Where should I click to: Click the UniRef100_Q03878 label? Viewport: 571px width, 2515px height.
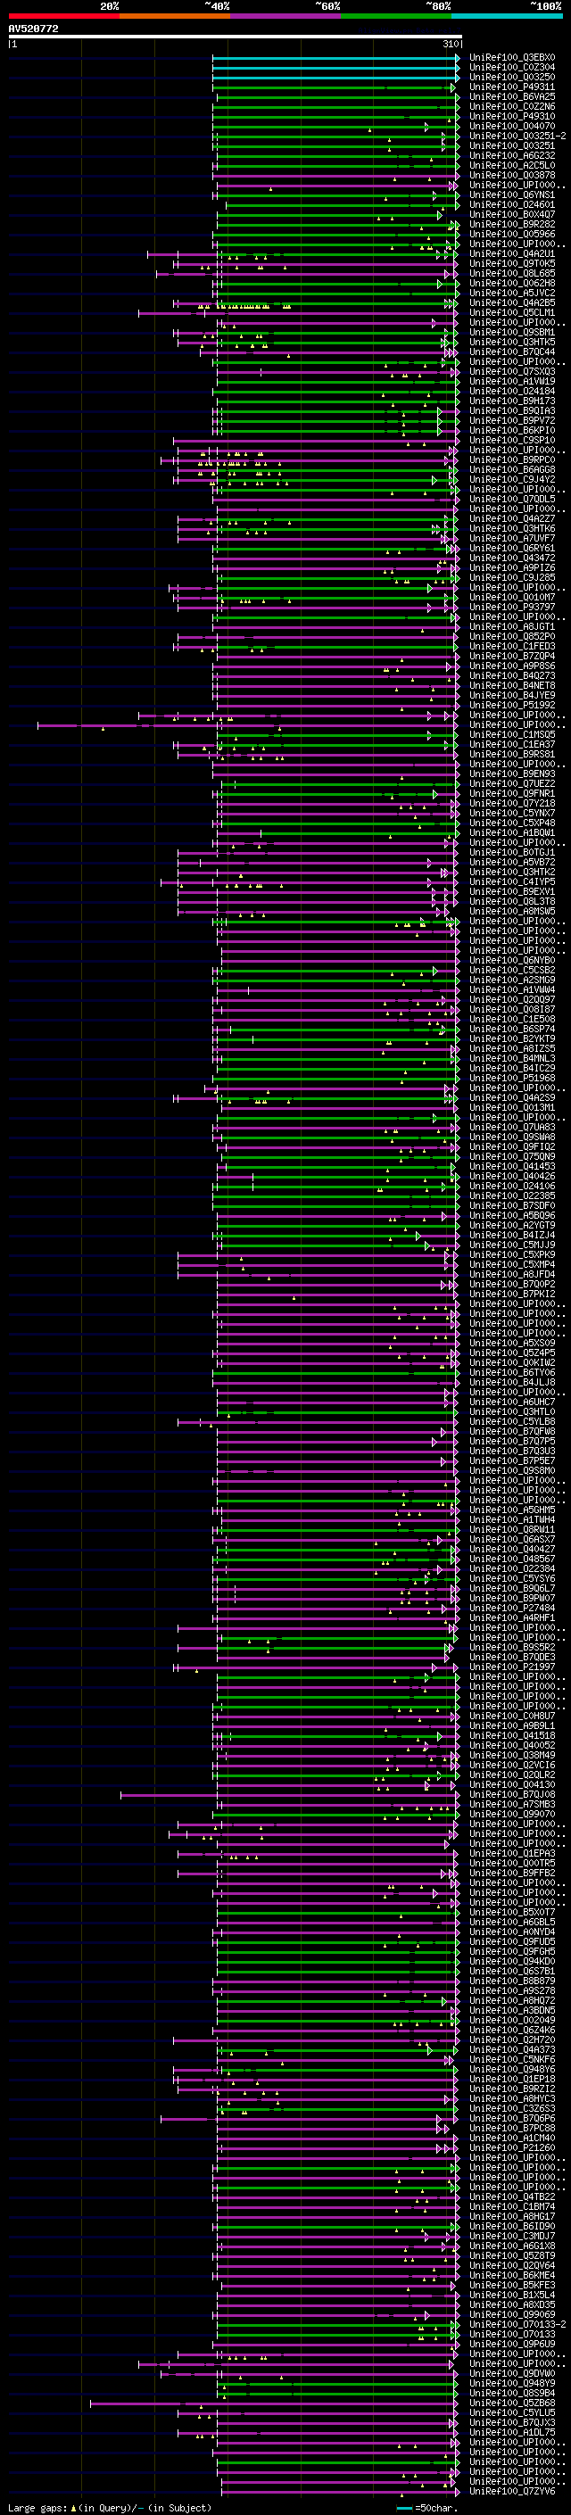point(512,176)
